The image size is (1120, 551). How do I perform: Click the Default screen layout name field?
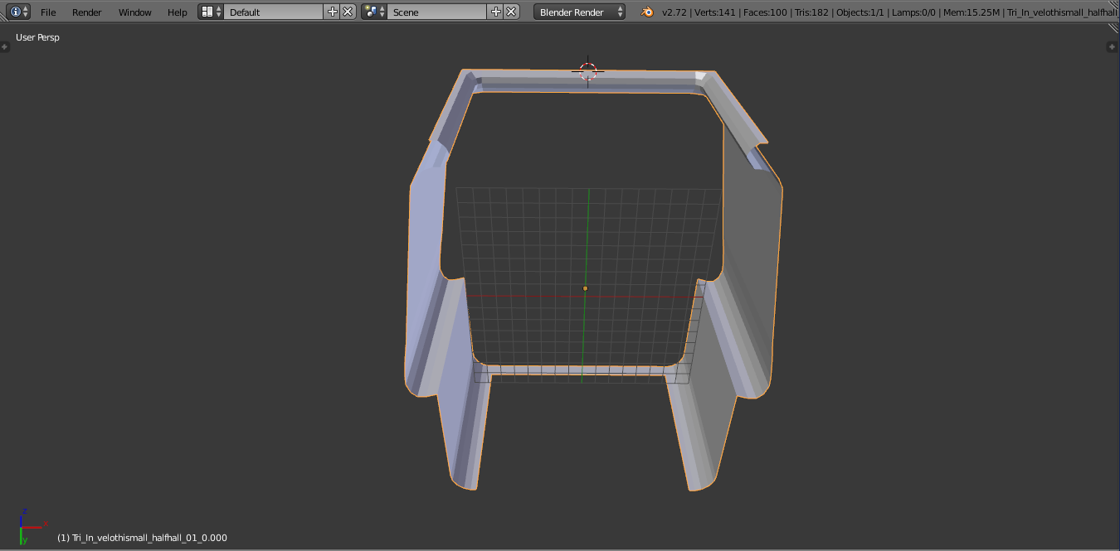pos(274,12)
